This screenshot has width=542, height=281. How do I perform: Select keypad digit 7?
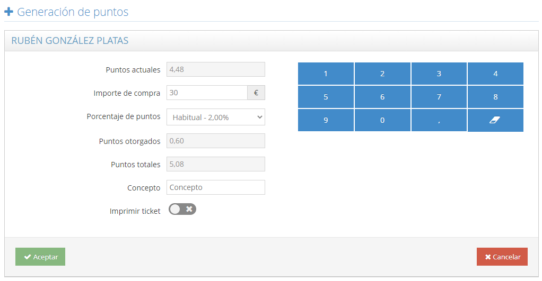pos(439,97)
